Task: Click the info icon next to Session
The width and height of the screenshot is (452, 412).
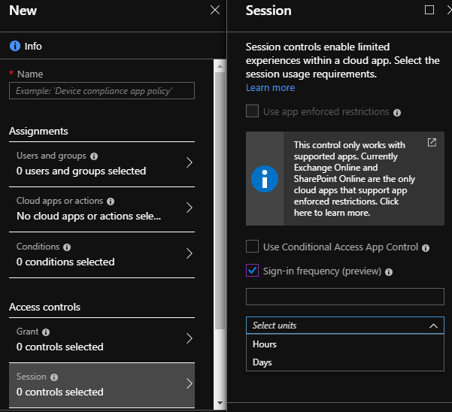Action: pyautogui.click(x=53, y=377)
